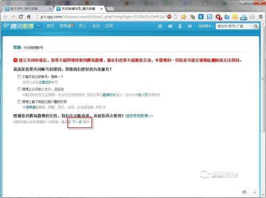
Task: Open the followers person icon in header
Action: coord(180,26)
